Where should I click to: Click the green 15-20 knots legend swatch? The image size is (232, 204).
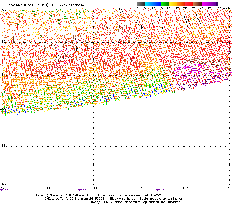click(x=165, y=4)
